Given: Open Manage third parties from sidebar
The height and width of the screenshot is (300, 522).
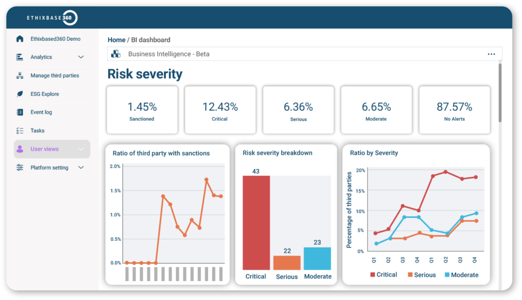Looking at the screenshot, I should click(55, 75).
